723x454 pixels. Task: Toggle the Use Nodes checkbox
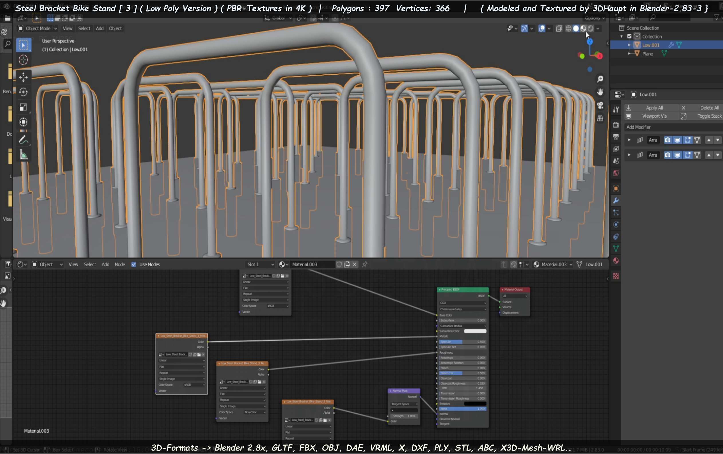(134, 264)
